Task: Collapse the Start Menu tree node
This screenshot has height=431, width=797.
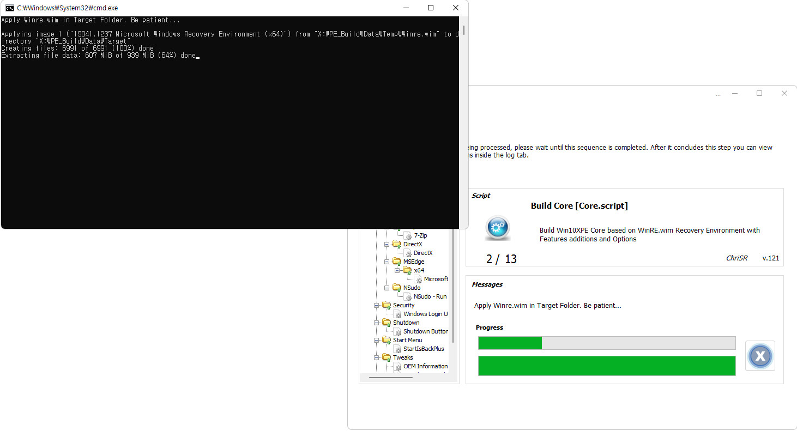Action: [376, 340]
